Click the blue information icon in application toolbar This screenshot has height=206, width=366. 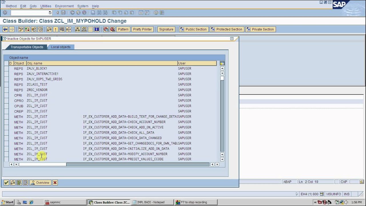click(x=97, y=29)
